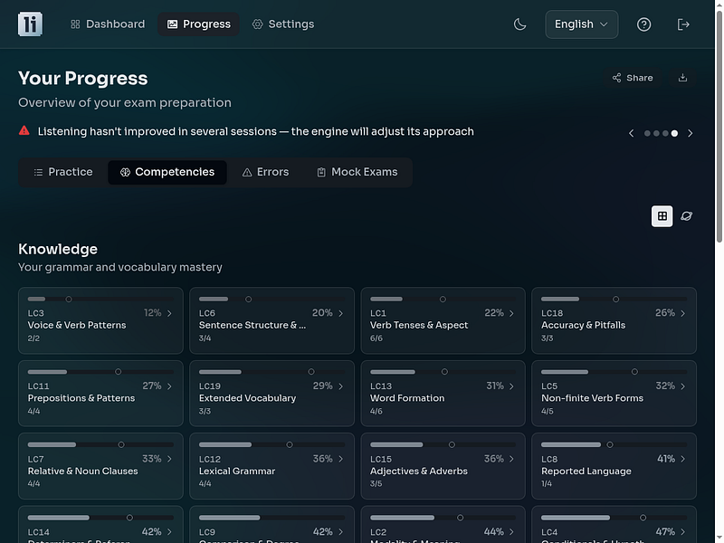The width and height of the screenshot is (724, 543).
Task: Click LC7 Relative & Noun Clauses title
Action: click(x=82, y=471)
